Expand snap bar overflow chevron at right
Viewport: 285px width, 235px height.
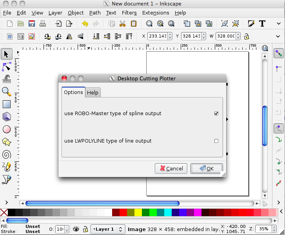tap(278, 202)
